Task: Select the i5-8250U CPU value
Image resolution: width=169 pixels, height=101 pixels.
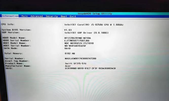Action: point(94,25)
